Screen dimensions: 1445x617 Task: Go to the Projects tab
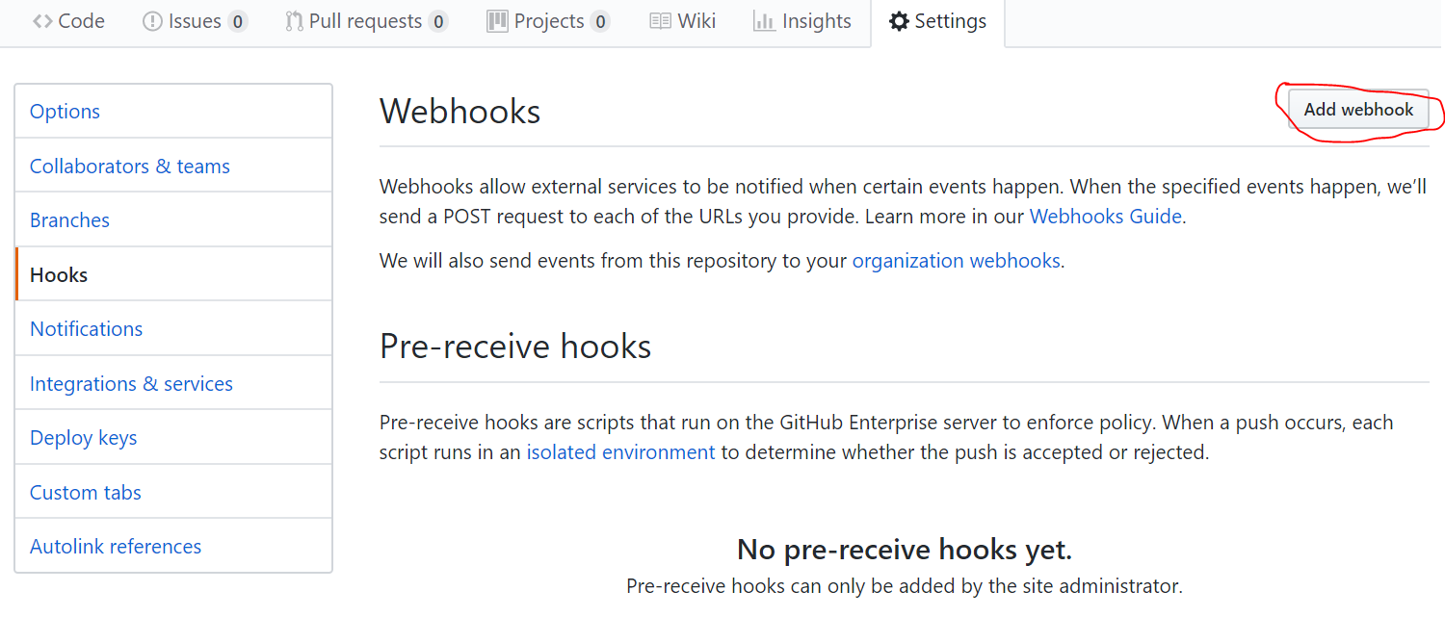point(548,21)
